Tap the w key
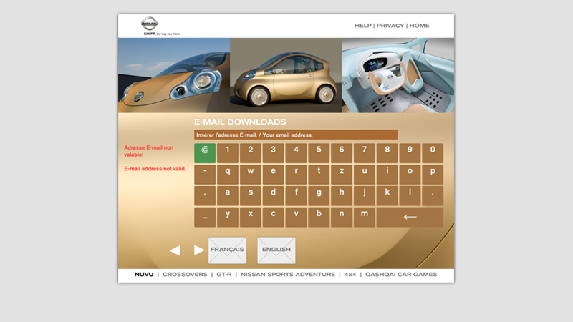Image resolution: width=573 pixels, height=322 pixels. click(x=250, y=175)
